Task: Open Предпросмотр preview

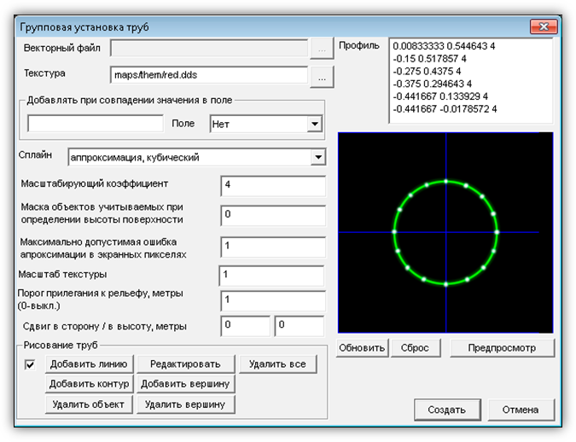Action: [502, 348]
